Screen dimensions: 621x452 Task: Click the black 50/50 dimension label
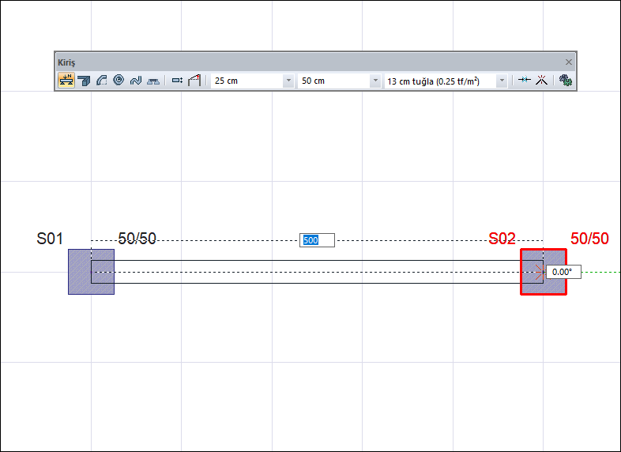point(137,239)
